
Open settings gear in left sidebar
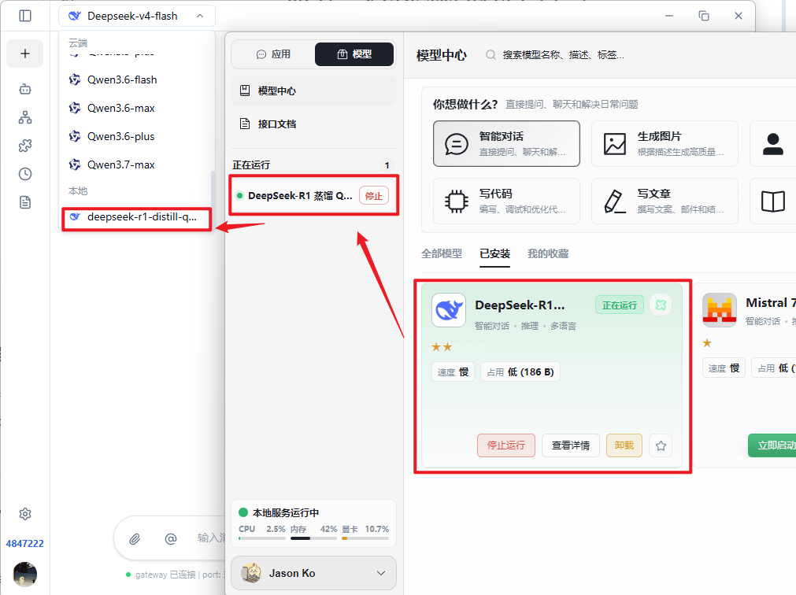pyautogui.click(x=25, y=514)
